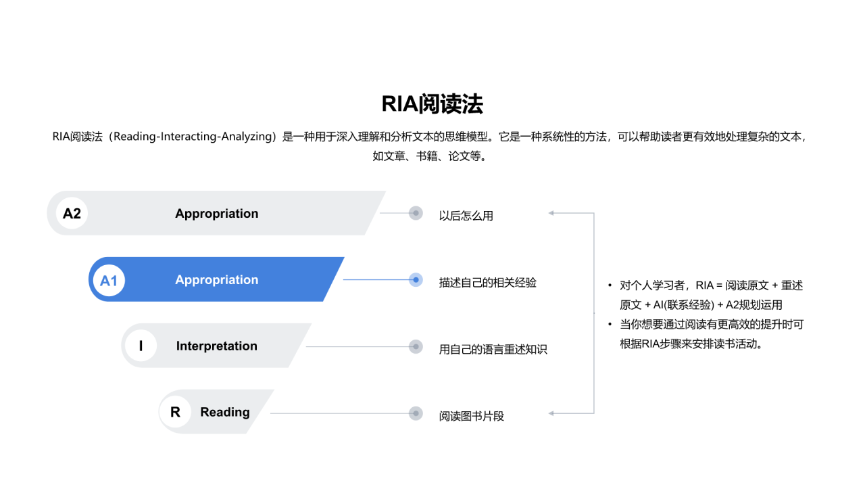Click the A2 circle badge
Image resolution: width=865 pixels, height=487 pixels.
coord(72,214)
